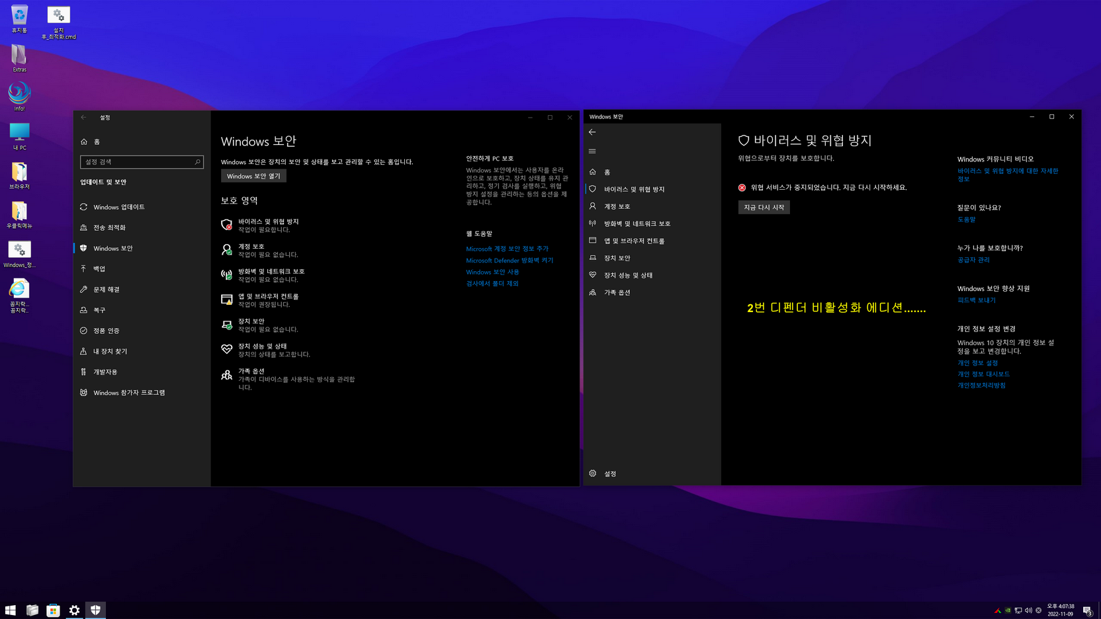Open Microsoft 계정 보안 정보 추가 link

[507, 249]
